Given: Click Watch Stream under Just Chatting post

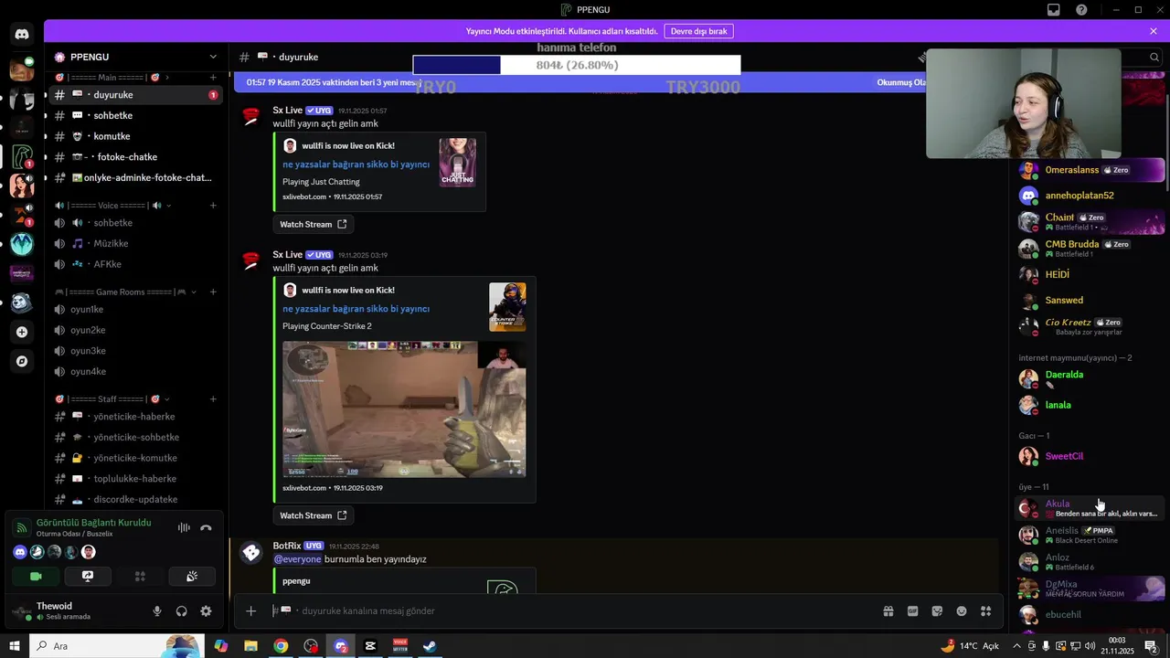Looking at the screenshot, I should coord(313,224).
